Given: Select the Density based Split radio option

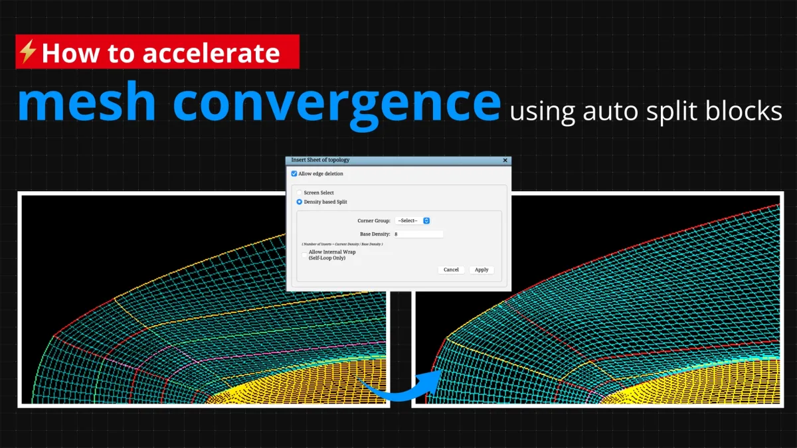Looking at the screenshot, I should tap(299, 202).
